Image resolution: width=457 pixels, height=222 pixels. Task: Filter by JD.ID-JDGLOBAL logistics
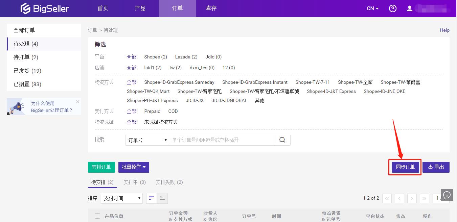pos(229,101)
